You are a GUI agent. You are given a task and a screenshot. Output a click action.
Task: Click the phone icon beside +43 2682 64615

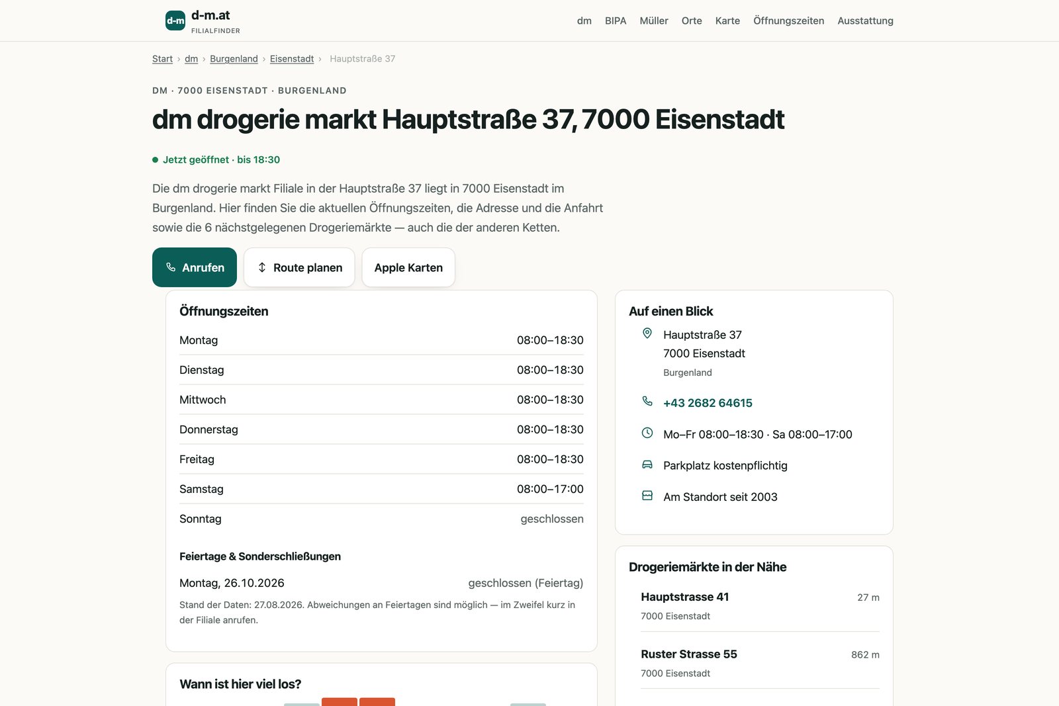pos(647,402)
